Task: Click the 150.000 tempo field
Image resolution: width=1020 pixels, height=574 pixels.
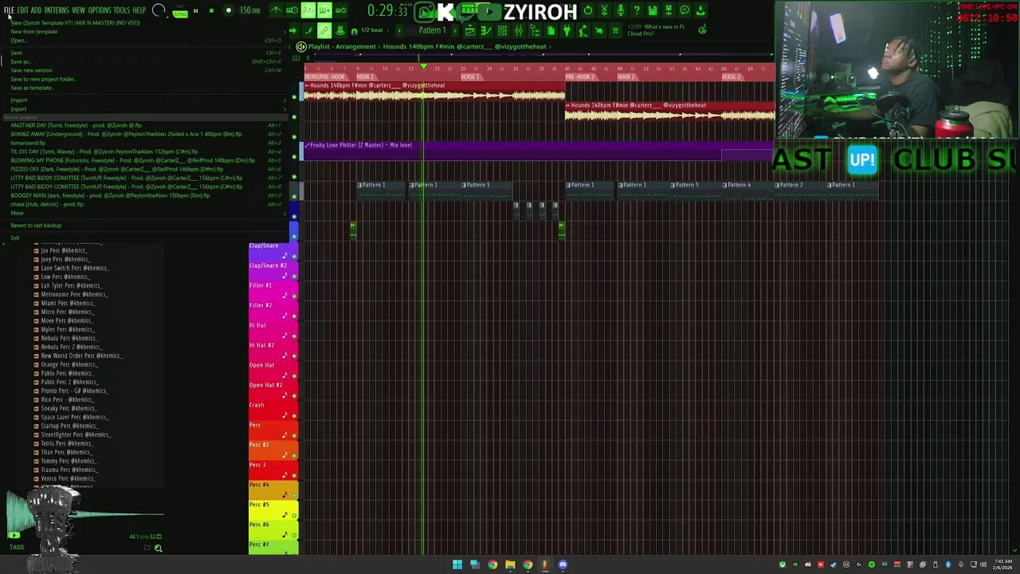Action: (249, 10)
